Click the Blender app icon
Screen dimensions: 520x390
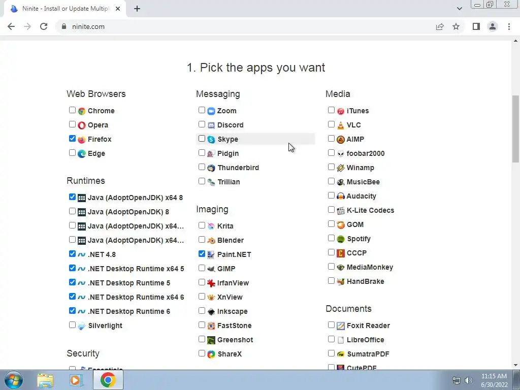pyautogui.click(x=211, y=240)
